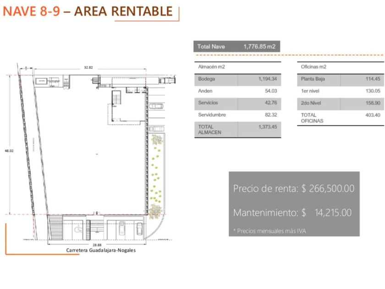
Task: Click the Carretera Guadalajara-Nogales label
Action: (x=101, y=250)
